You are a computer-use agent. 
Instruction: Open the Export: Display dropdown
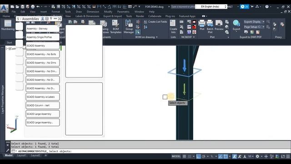(x=254, y=22)
